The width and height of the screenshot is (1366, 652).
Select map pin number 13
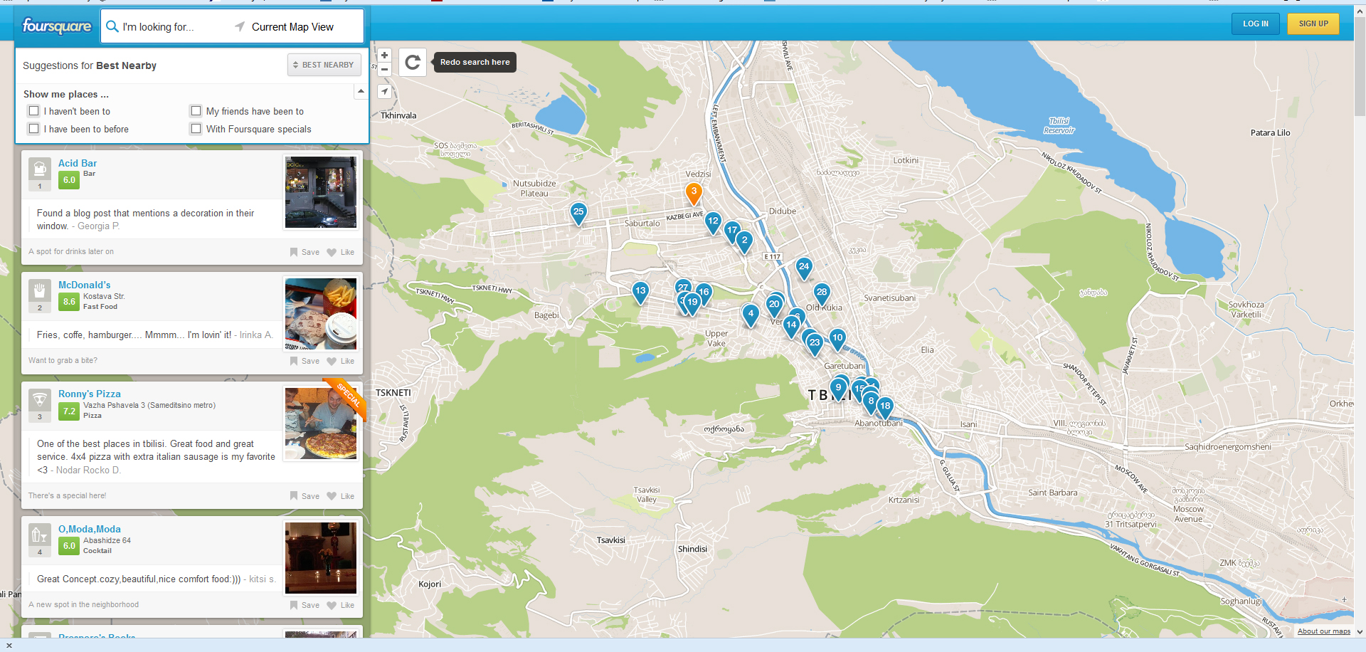640,292
